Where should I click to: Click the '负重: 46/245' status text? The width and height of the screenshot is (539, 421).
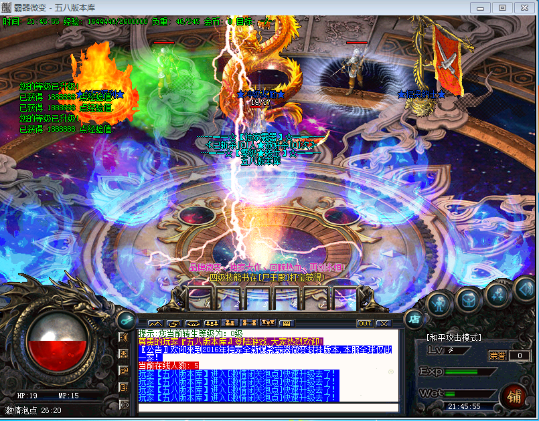(x=175, y=21)
